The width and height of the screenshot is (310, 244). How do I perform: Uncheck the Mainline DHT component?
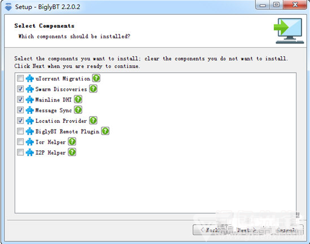pos(20,99)
